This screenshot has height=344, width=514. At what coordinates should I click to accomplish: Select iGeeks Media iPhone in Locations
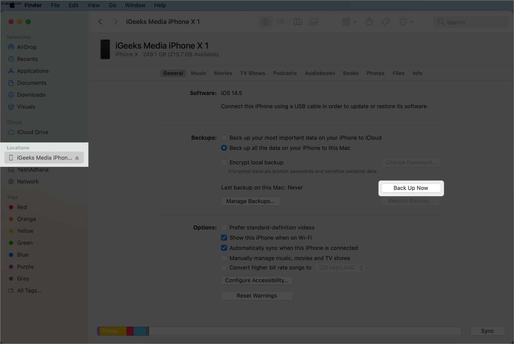tap(44, 158)
